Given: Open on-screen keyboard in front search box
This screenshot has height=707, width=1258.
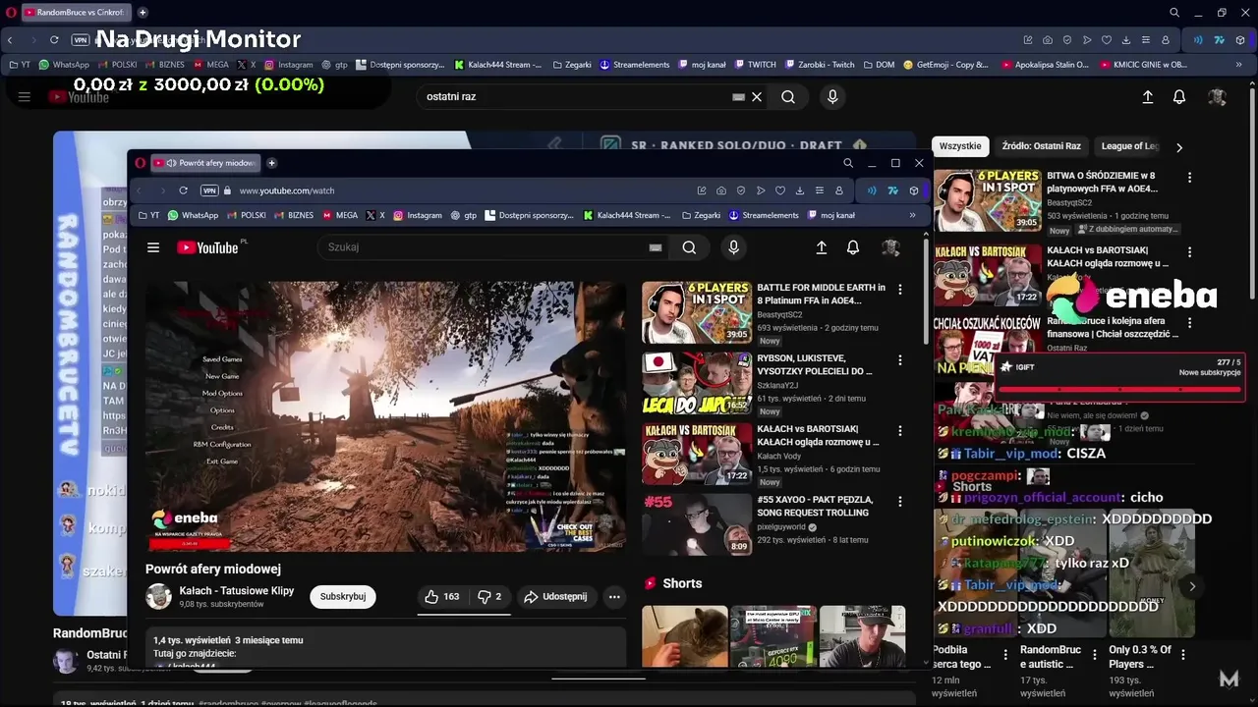Looking at the screenshot, I should (656, 247).
